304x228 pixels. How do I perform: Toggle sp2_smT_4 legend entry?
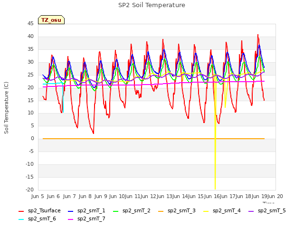(222, 210)
